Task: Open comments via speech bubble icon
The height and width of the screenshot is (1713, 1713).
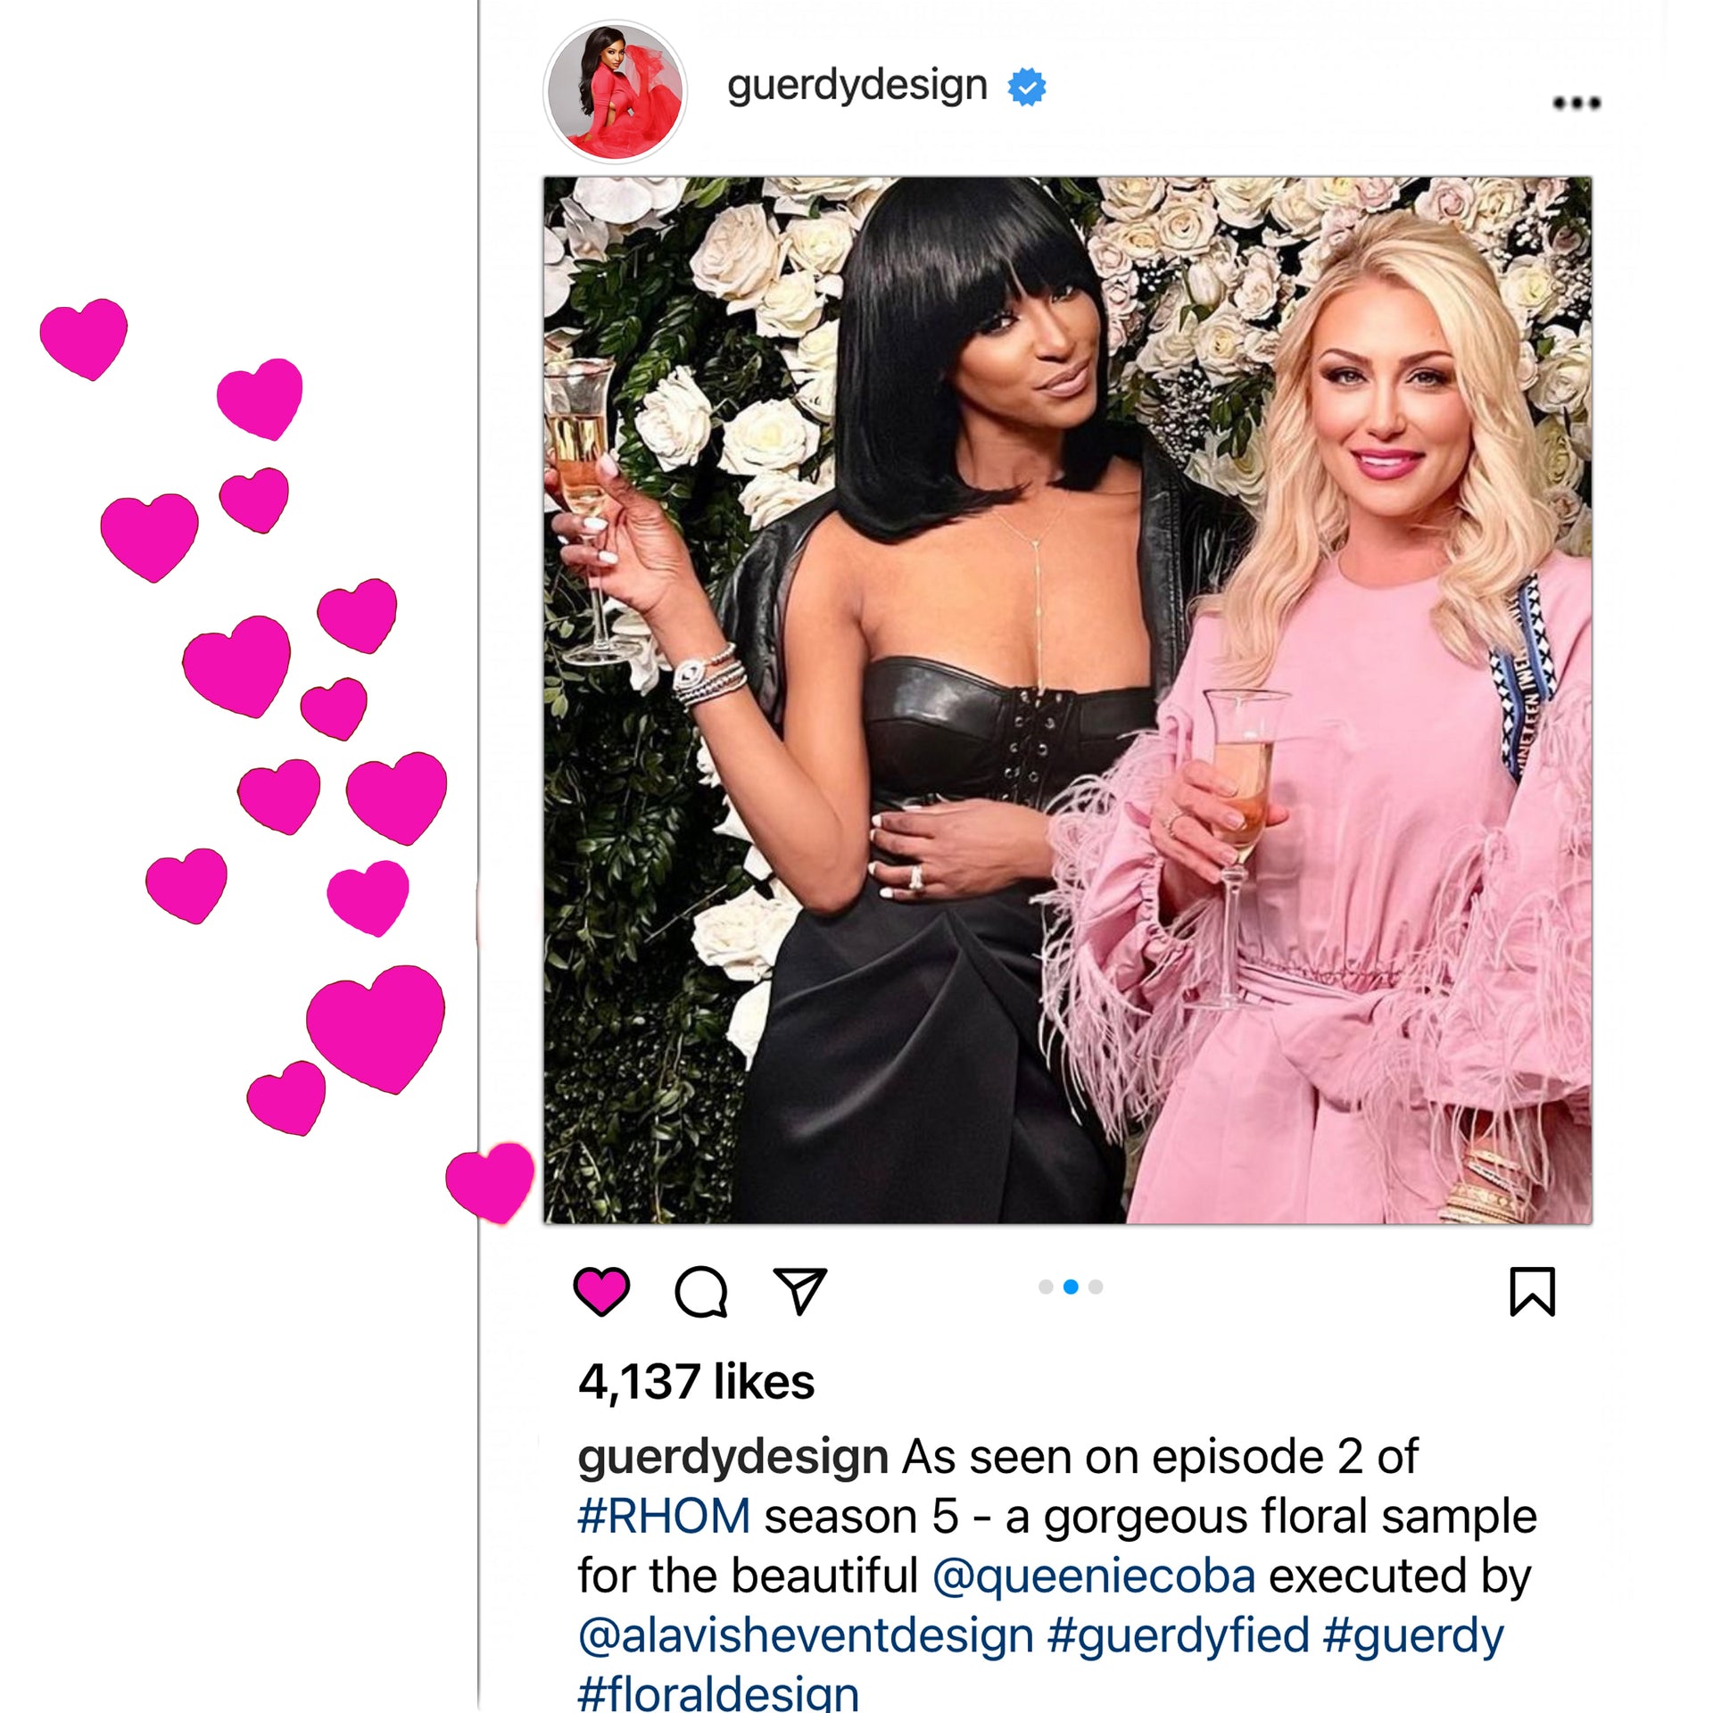Action: pos(701,1291)
